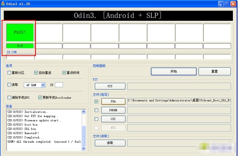Enable the 重新分区 (re-partition) checkbox
Screen dimensions: 238x156
tap(9, 73)
